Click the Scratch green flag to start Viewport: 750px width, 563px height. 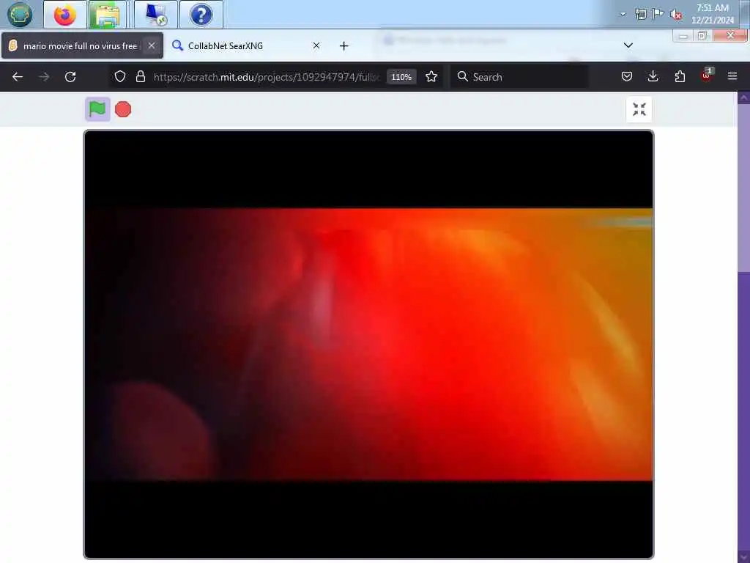pos(97,109)
